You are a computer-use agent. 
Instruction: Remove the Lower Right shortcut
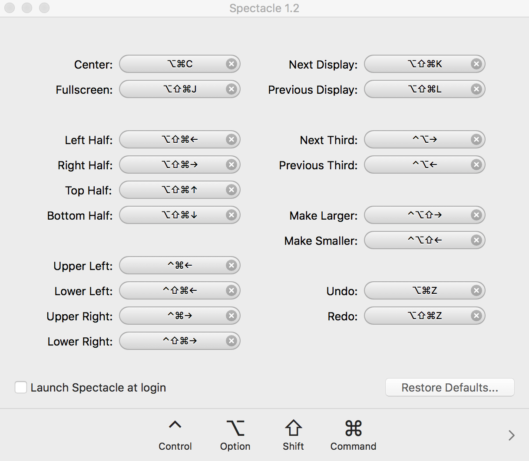(x=231, y=341)
